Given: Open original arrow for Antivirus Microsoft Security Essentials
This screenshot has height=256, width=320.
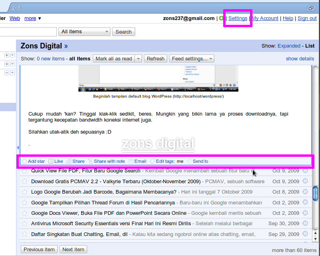Looking at the screenshot, I should pyautogui.click(x=305, y=223).
